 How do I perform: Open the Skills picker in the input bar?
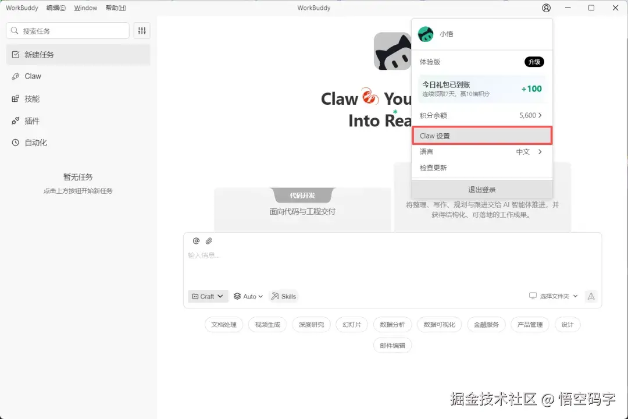(x=284, y=296)
